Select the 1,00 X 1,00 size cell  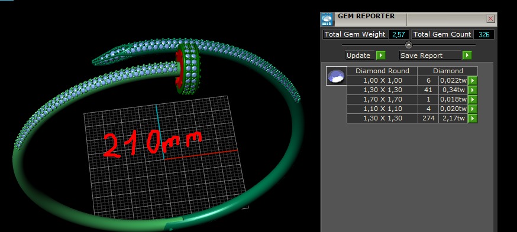382,80
